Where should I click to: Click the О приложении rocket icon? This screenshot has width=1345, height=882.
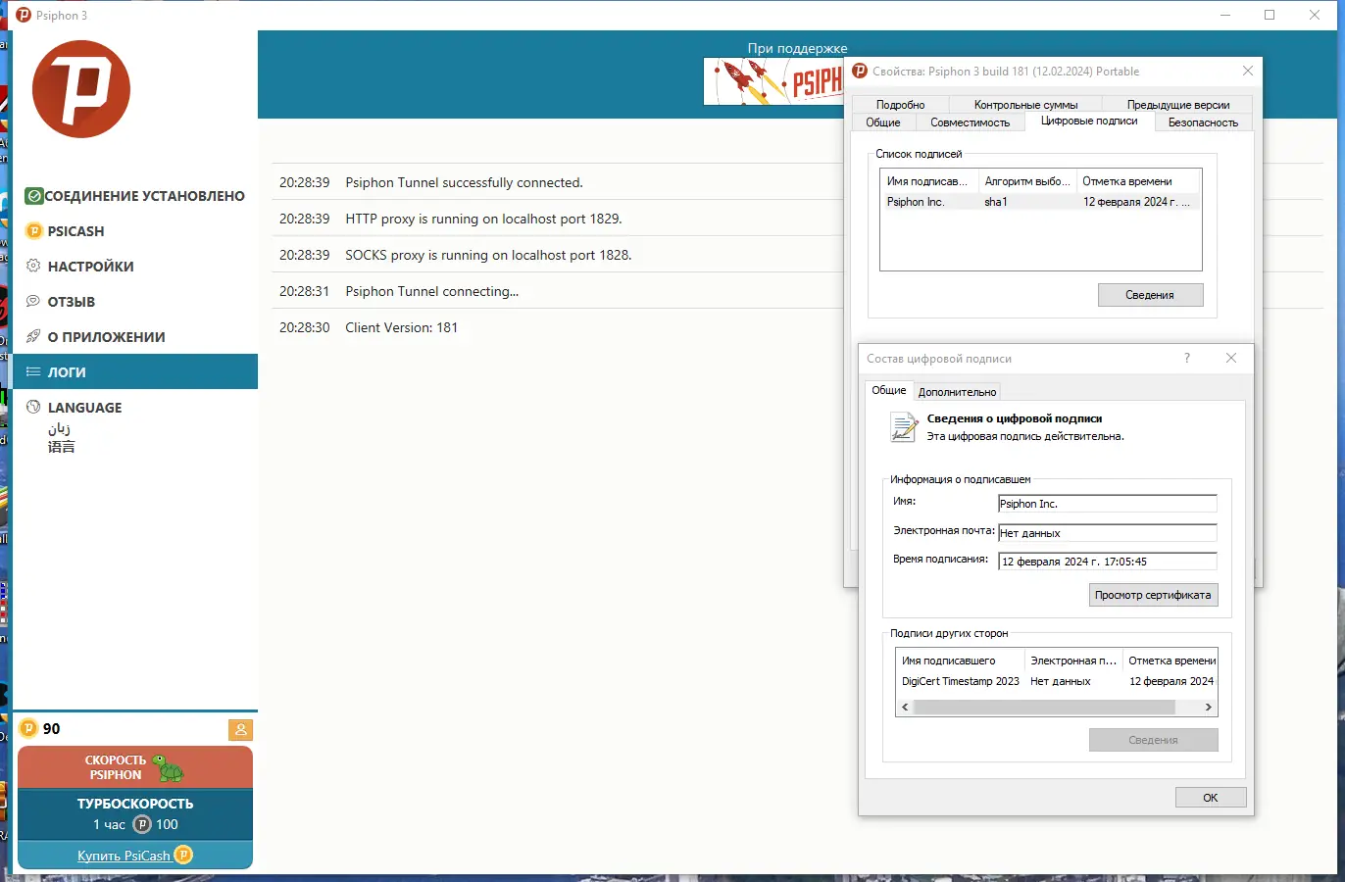[x=33, y=337]
